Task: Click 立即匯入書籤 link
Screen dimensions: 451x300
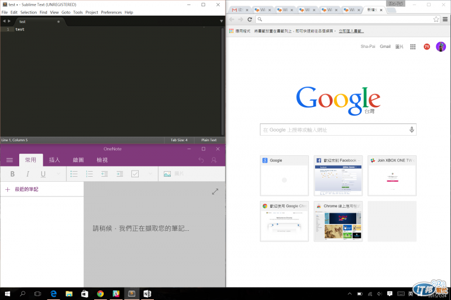Action: point(351,31)
